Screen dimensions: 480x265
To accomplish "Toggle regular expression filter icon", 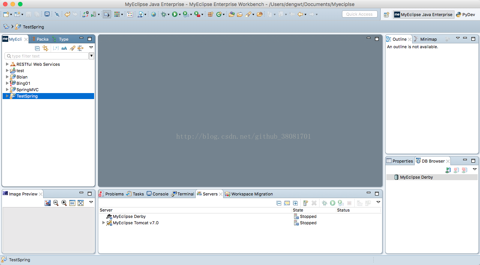I will click(56, 48).
